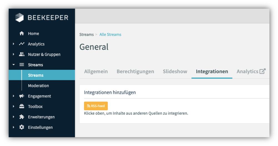Image resolution: width=278 pixels, height=146 pixels.
Task: Open Moderation in the sidebar
Action: pyautogui.click(x=38, y=86)
